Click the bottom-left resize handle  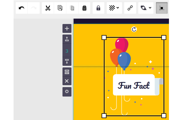tap(104, 116)
